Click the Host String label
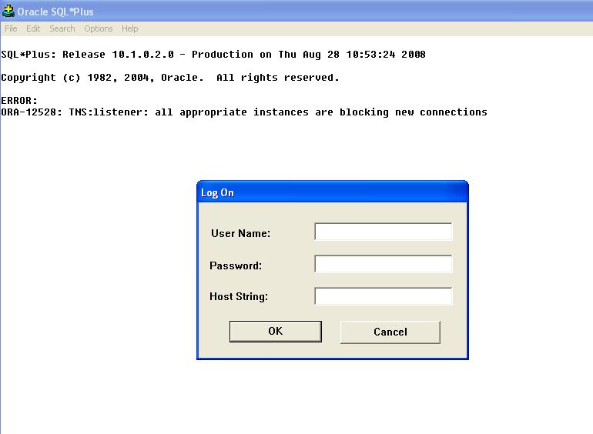 [239, 296]
